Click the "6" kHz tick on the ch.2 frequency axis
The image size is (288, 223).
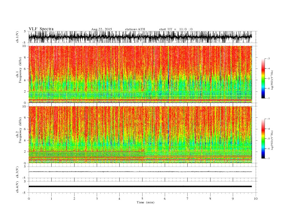[25, 129]
